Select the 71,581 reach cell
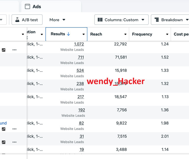189x159 pixels. (121, 57)
